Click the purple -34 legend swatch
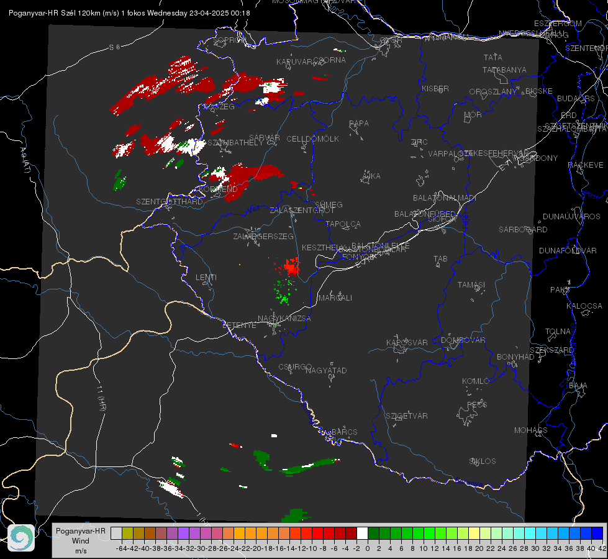 (183, 534)
